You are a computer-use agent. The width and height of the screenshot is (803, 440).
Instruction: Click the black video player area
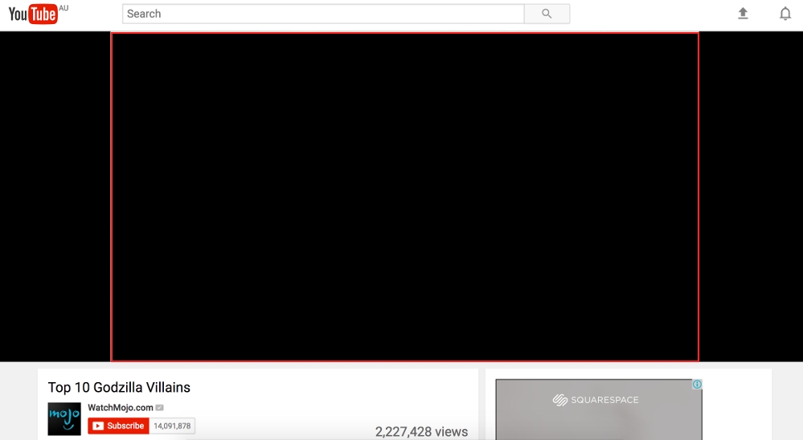(404, 197)
